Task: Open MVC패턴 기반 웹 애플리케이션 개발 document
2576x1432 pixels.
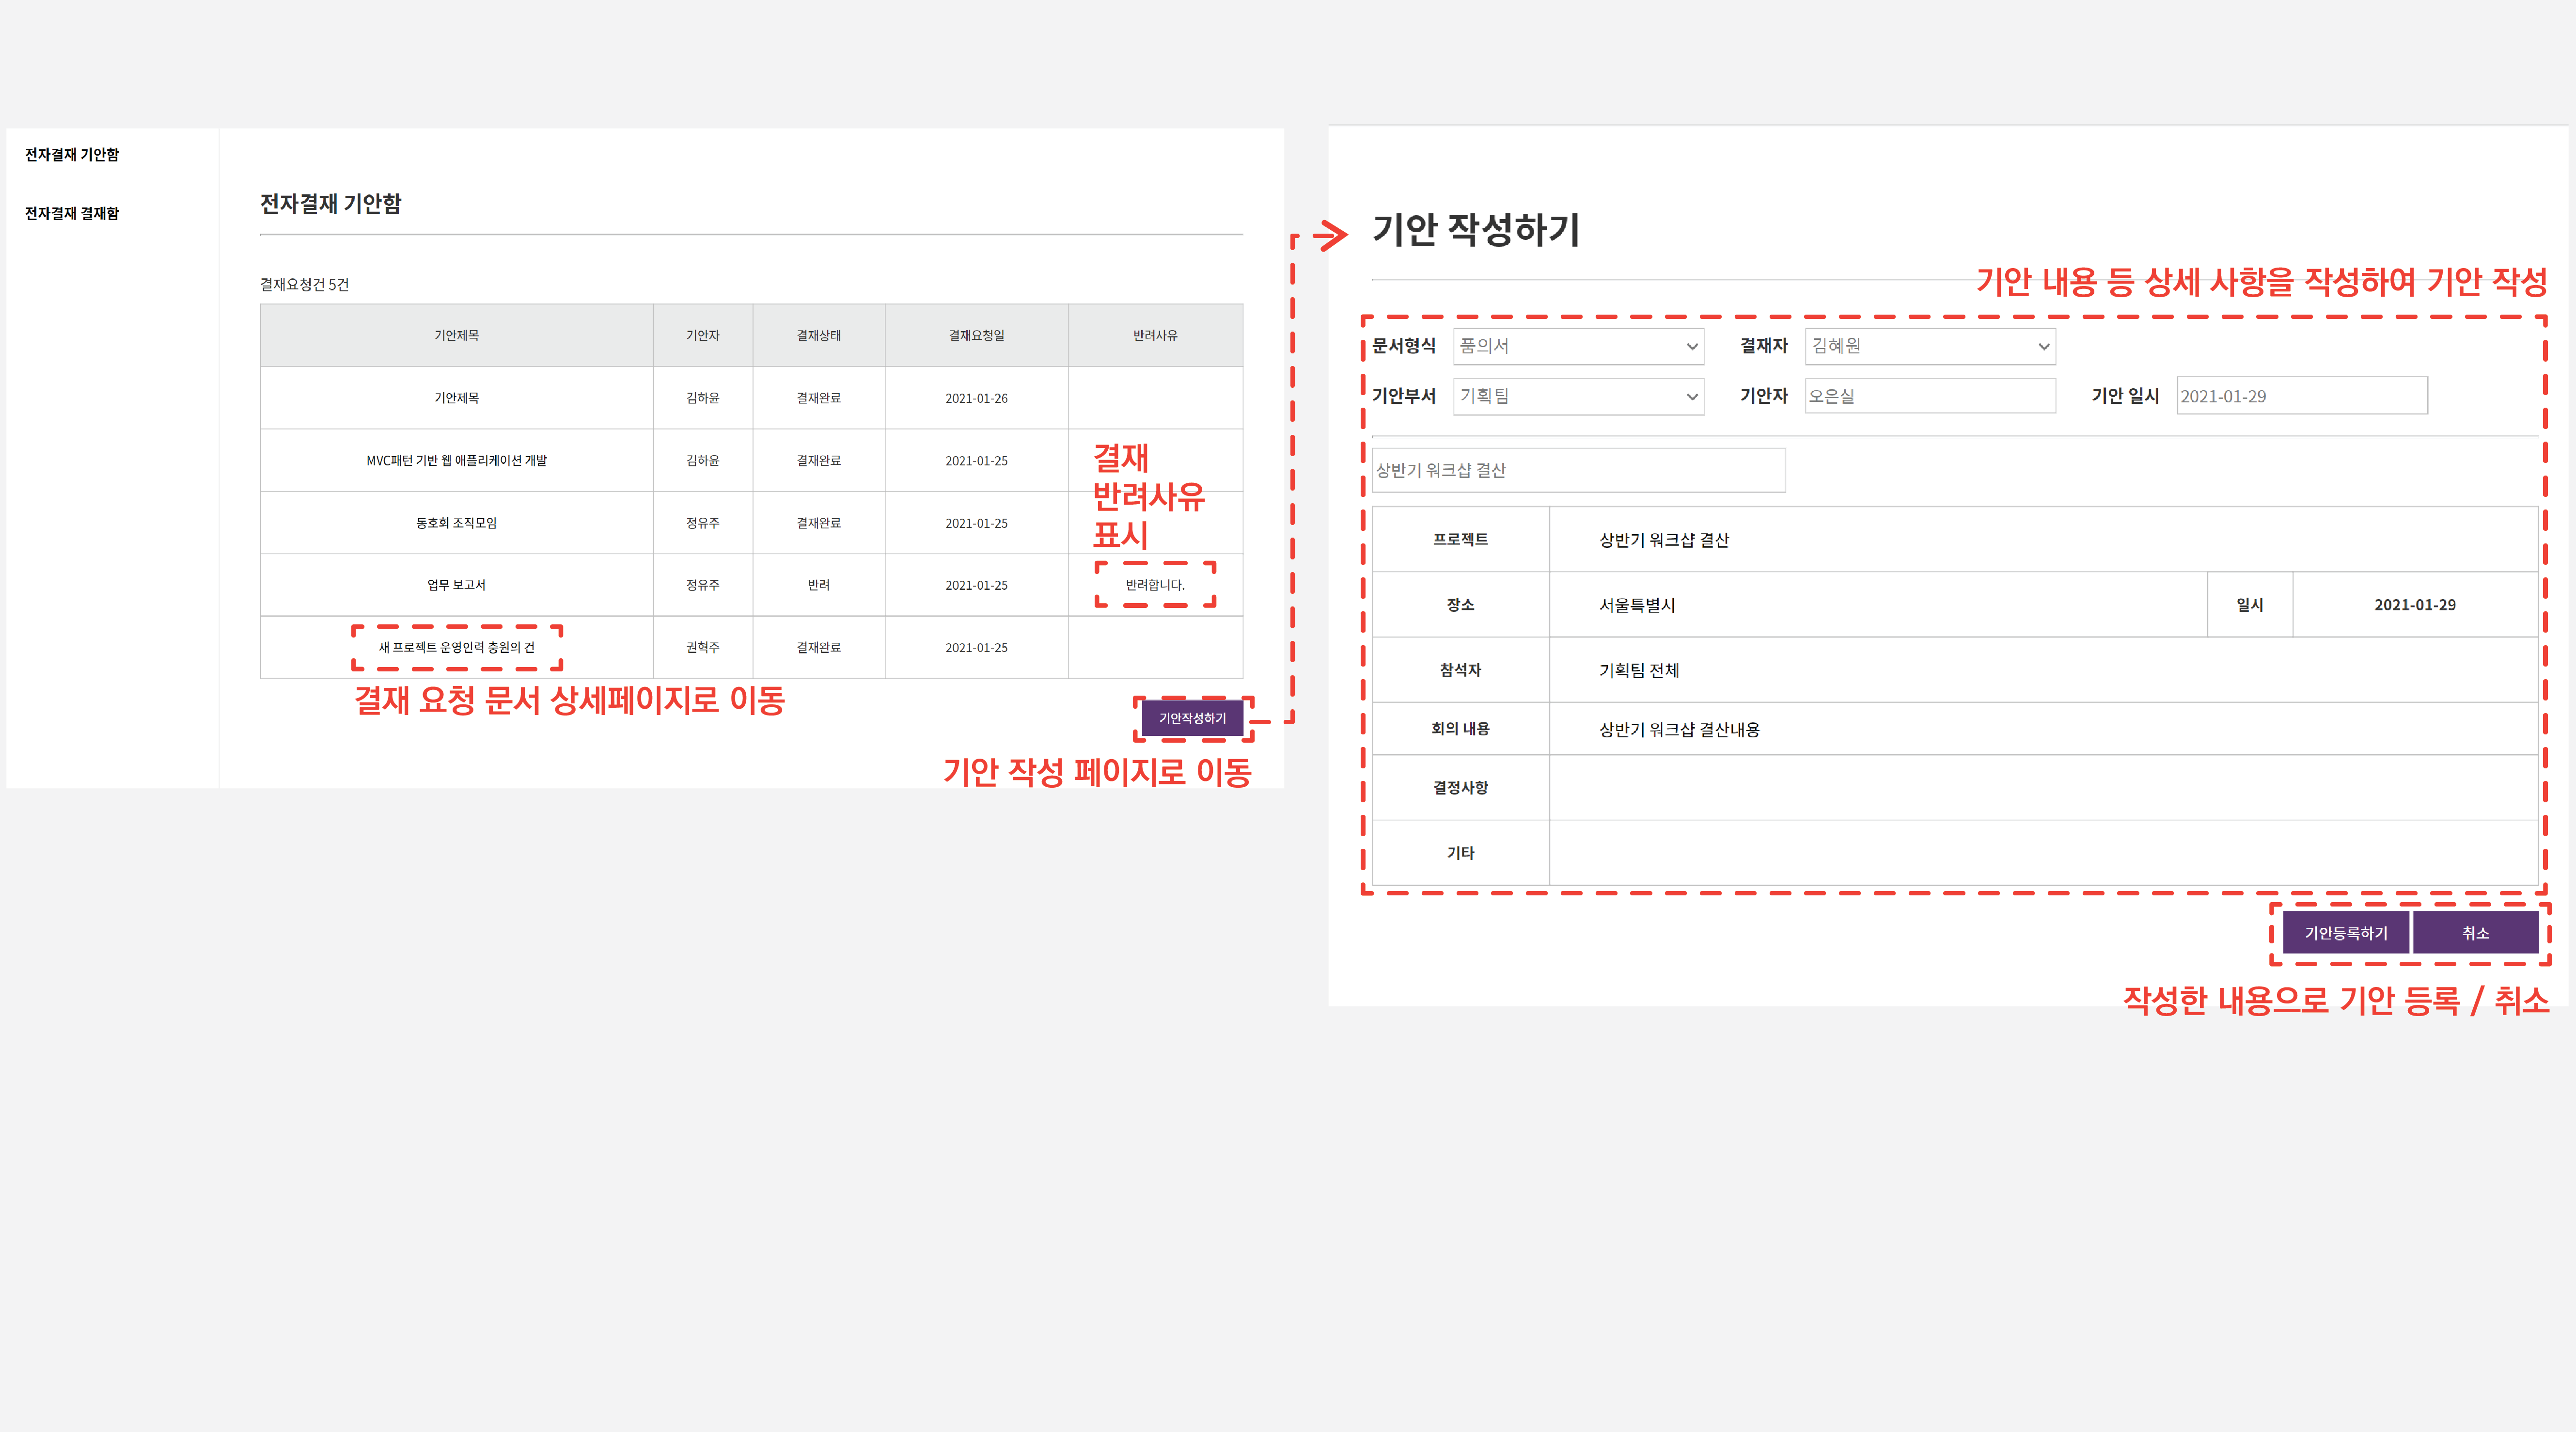Action: [456, 461]
